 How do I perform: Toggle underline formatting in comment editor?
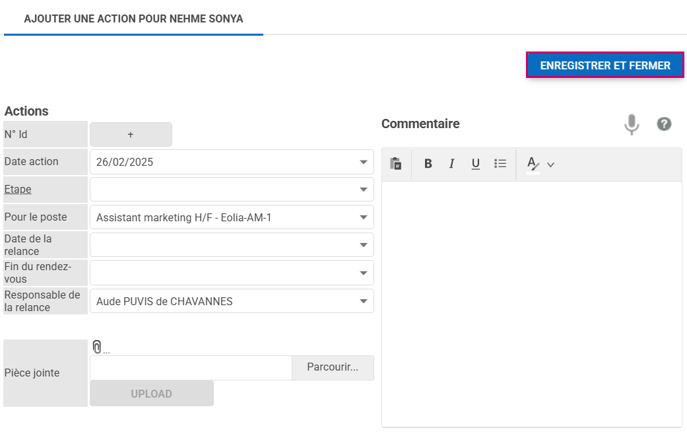pos(475,164)
